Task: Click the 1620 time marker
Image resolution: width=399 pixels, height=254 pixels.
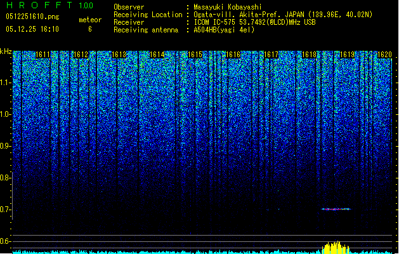Action: point(384,55)
